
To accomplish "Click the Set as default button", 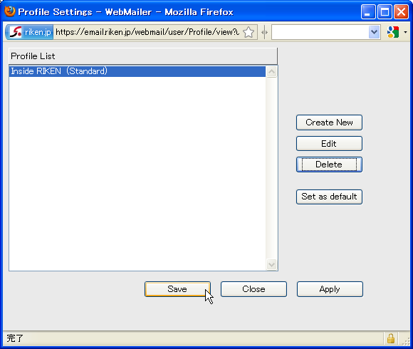I will pos(329,197).
